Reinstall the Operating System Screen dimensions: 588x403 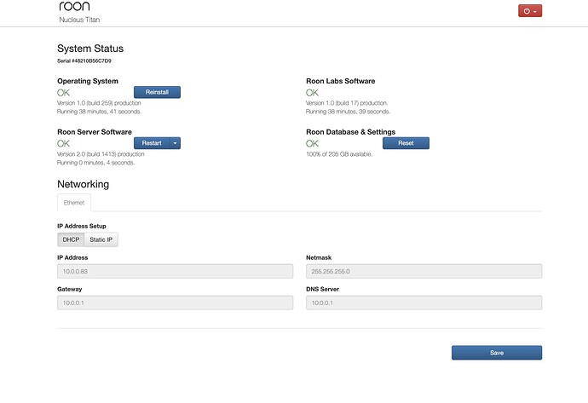(x=157, y=92)
